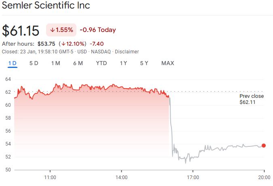273x186 pixels.
Task: Select the YTD range tab
Action: click(102, 63)
